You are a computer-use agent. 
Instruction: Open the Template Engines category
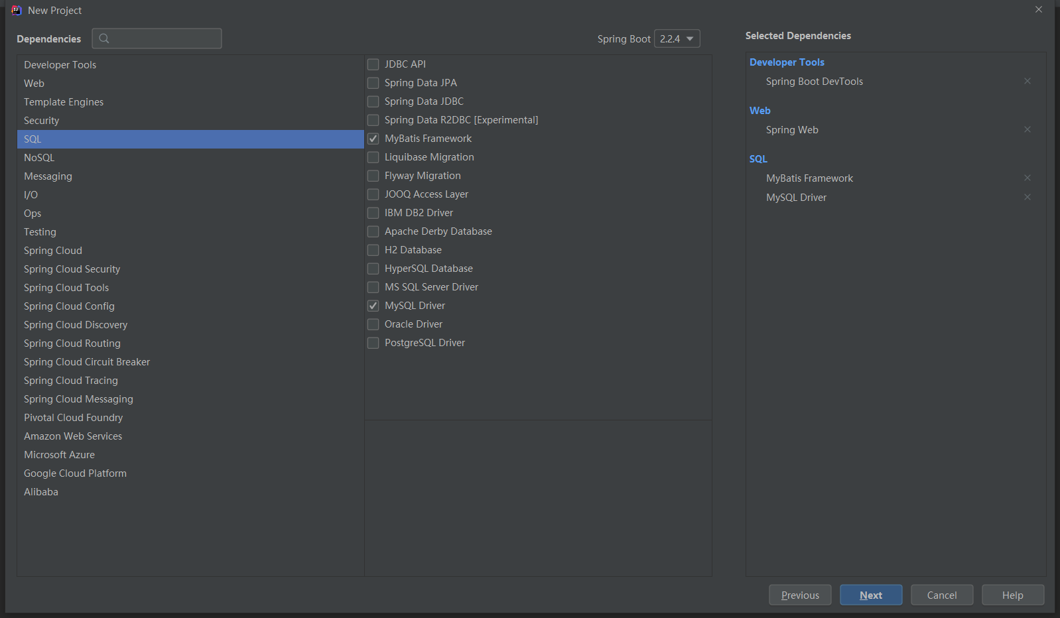coord(190,102)
